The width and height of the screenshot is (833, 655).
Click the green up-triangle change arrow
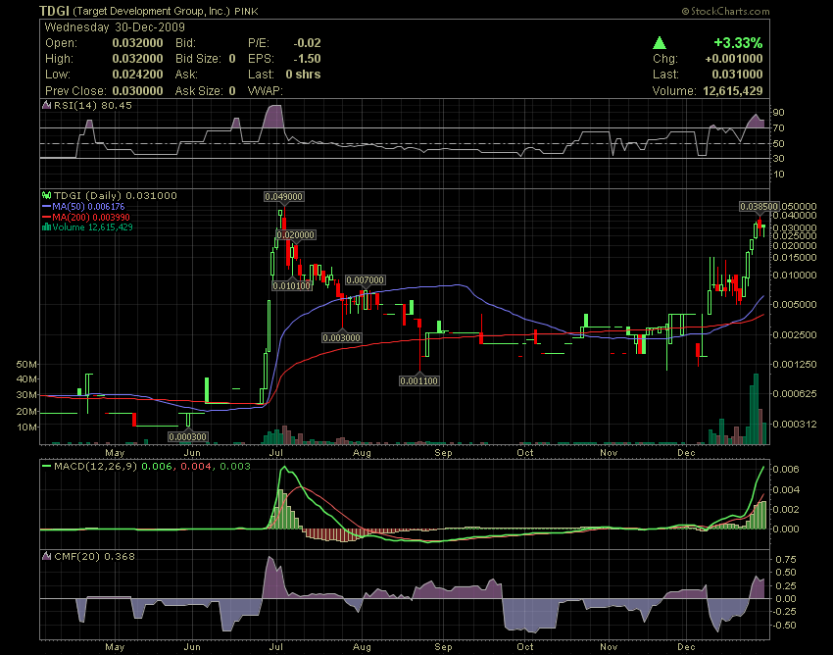(660, 43)
